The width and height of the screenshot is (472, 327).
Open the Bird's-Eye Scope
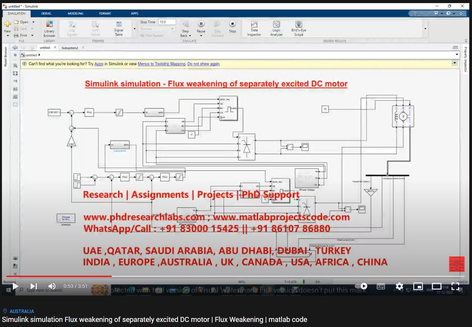tap(299, 29)
